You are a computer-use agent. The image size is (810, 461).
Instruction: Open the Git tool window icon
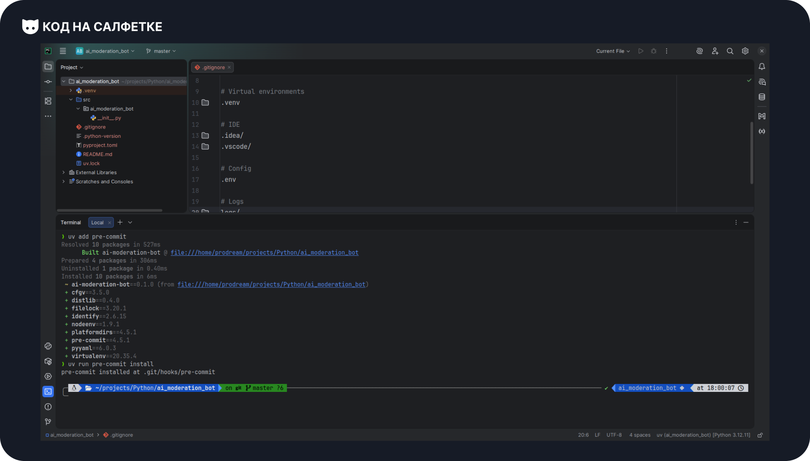point(48,422)
